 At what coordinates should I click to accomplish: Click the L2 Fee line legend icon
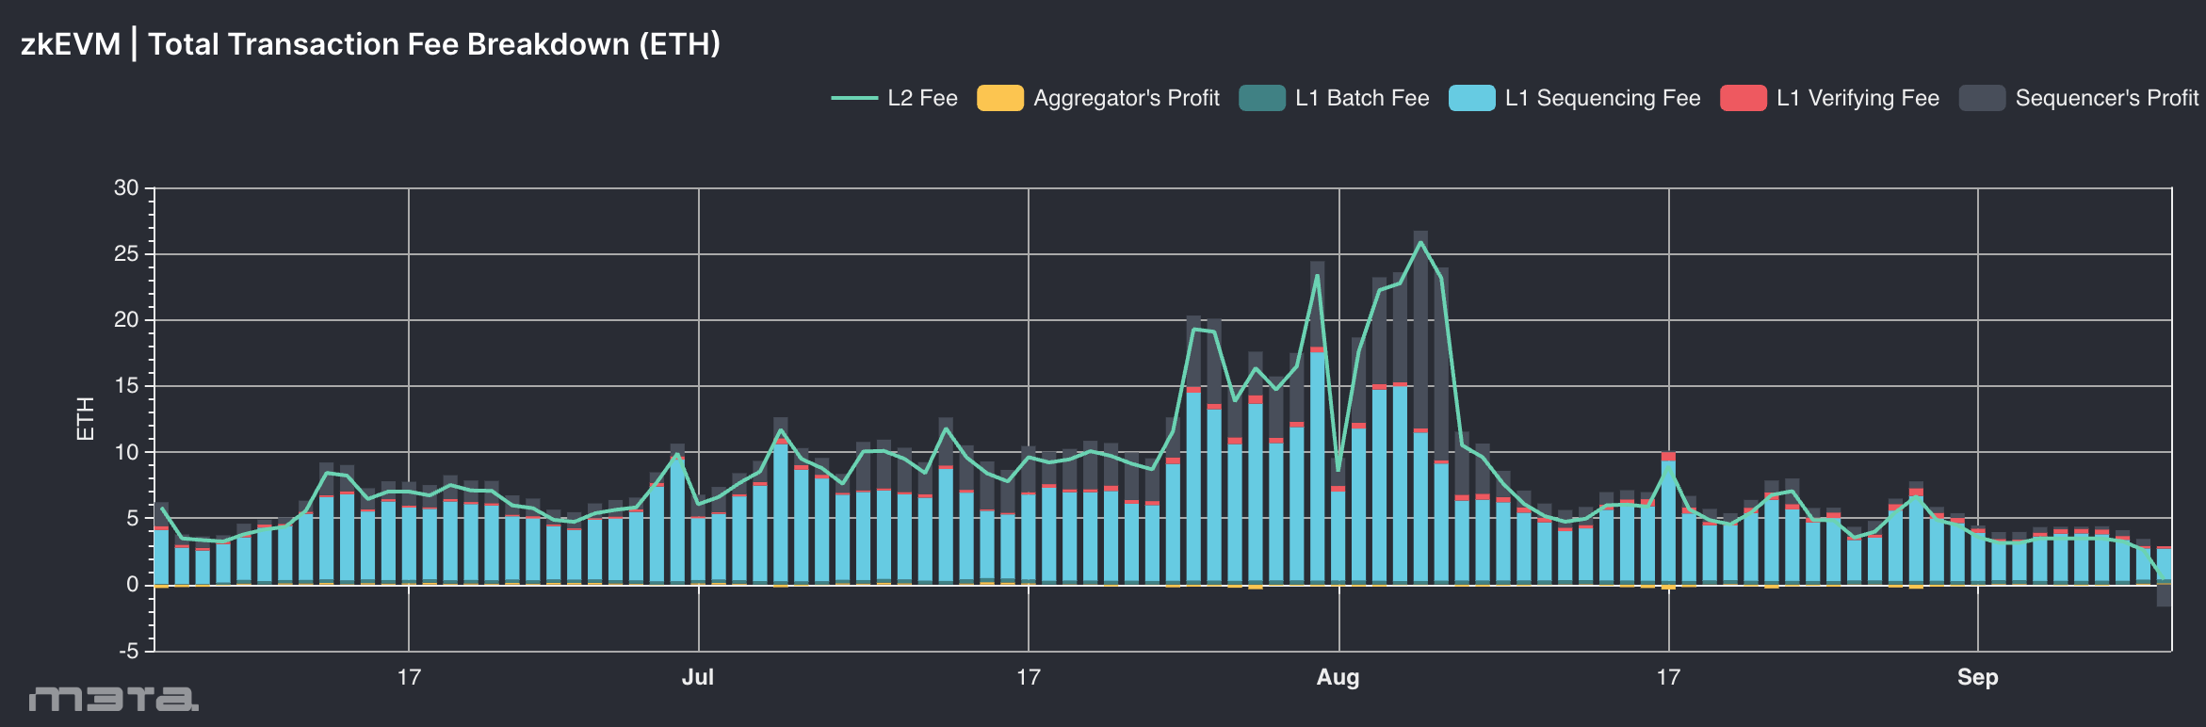point(854,98)
